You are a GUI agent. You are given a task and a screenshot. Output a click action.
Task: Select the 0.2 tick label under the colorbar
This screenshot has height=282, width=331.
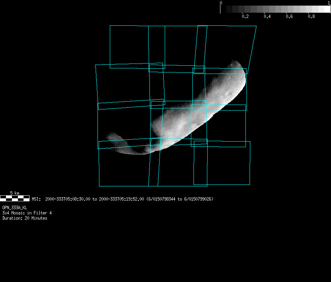coord(245,17)
